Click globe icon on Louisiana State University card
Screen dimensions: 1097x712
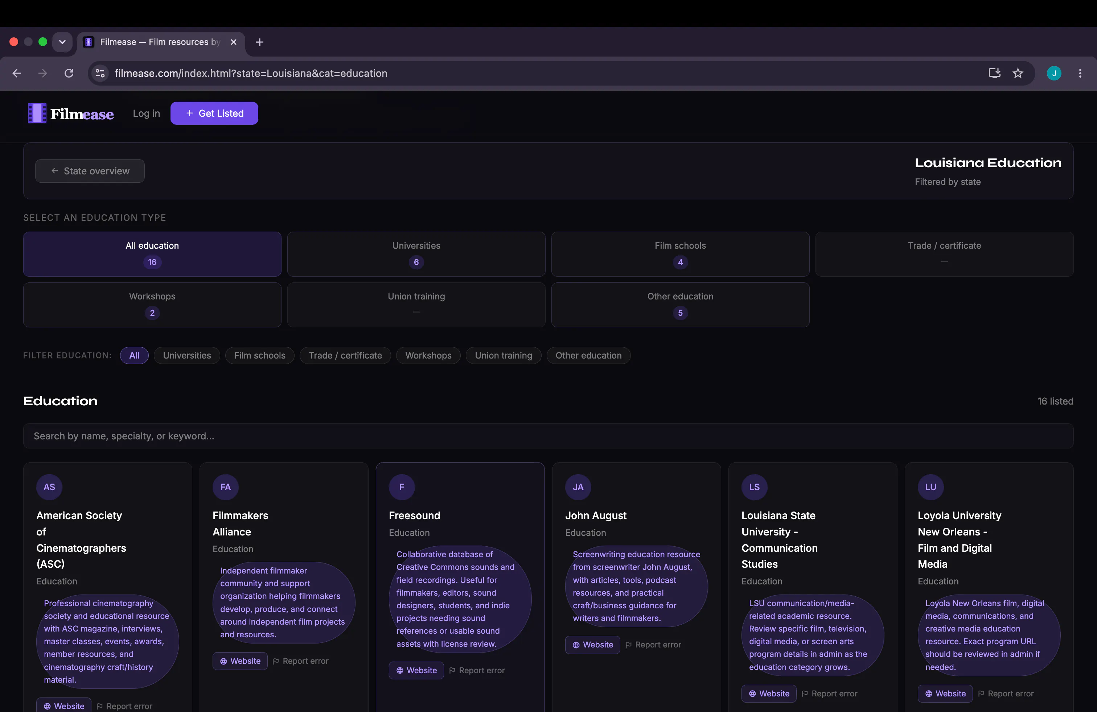click(753, 694)
